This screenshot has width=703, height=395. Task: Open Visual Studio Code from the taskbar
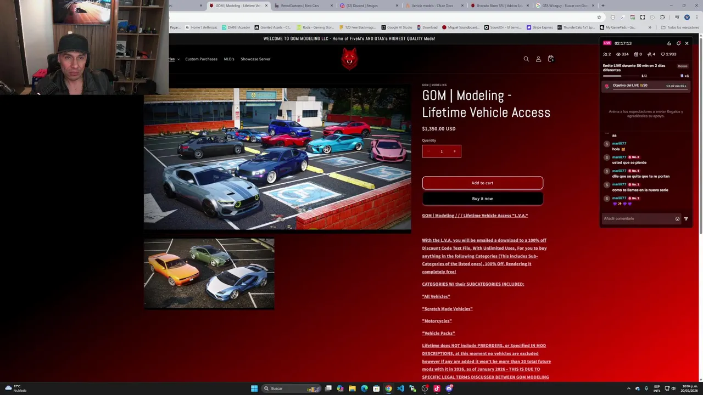point(400,388)
